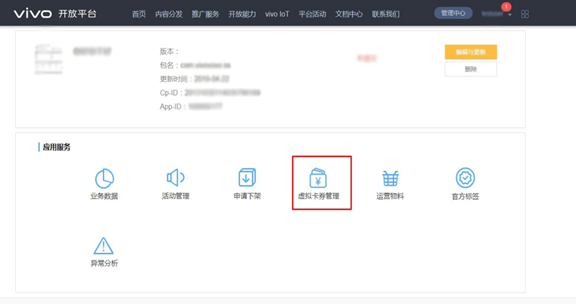Click the 活动管理 label
Screen dimensions: 576x304
click(x=176, y=196)
